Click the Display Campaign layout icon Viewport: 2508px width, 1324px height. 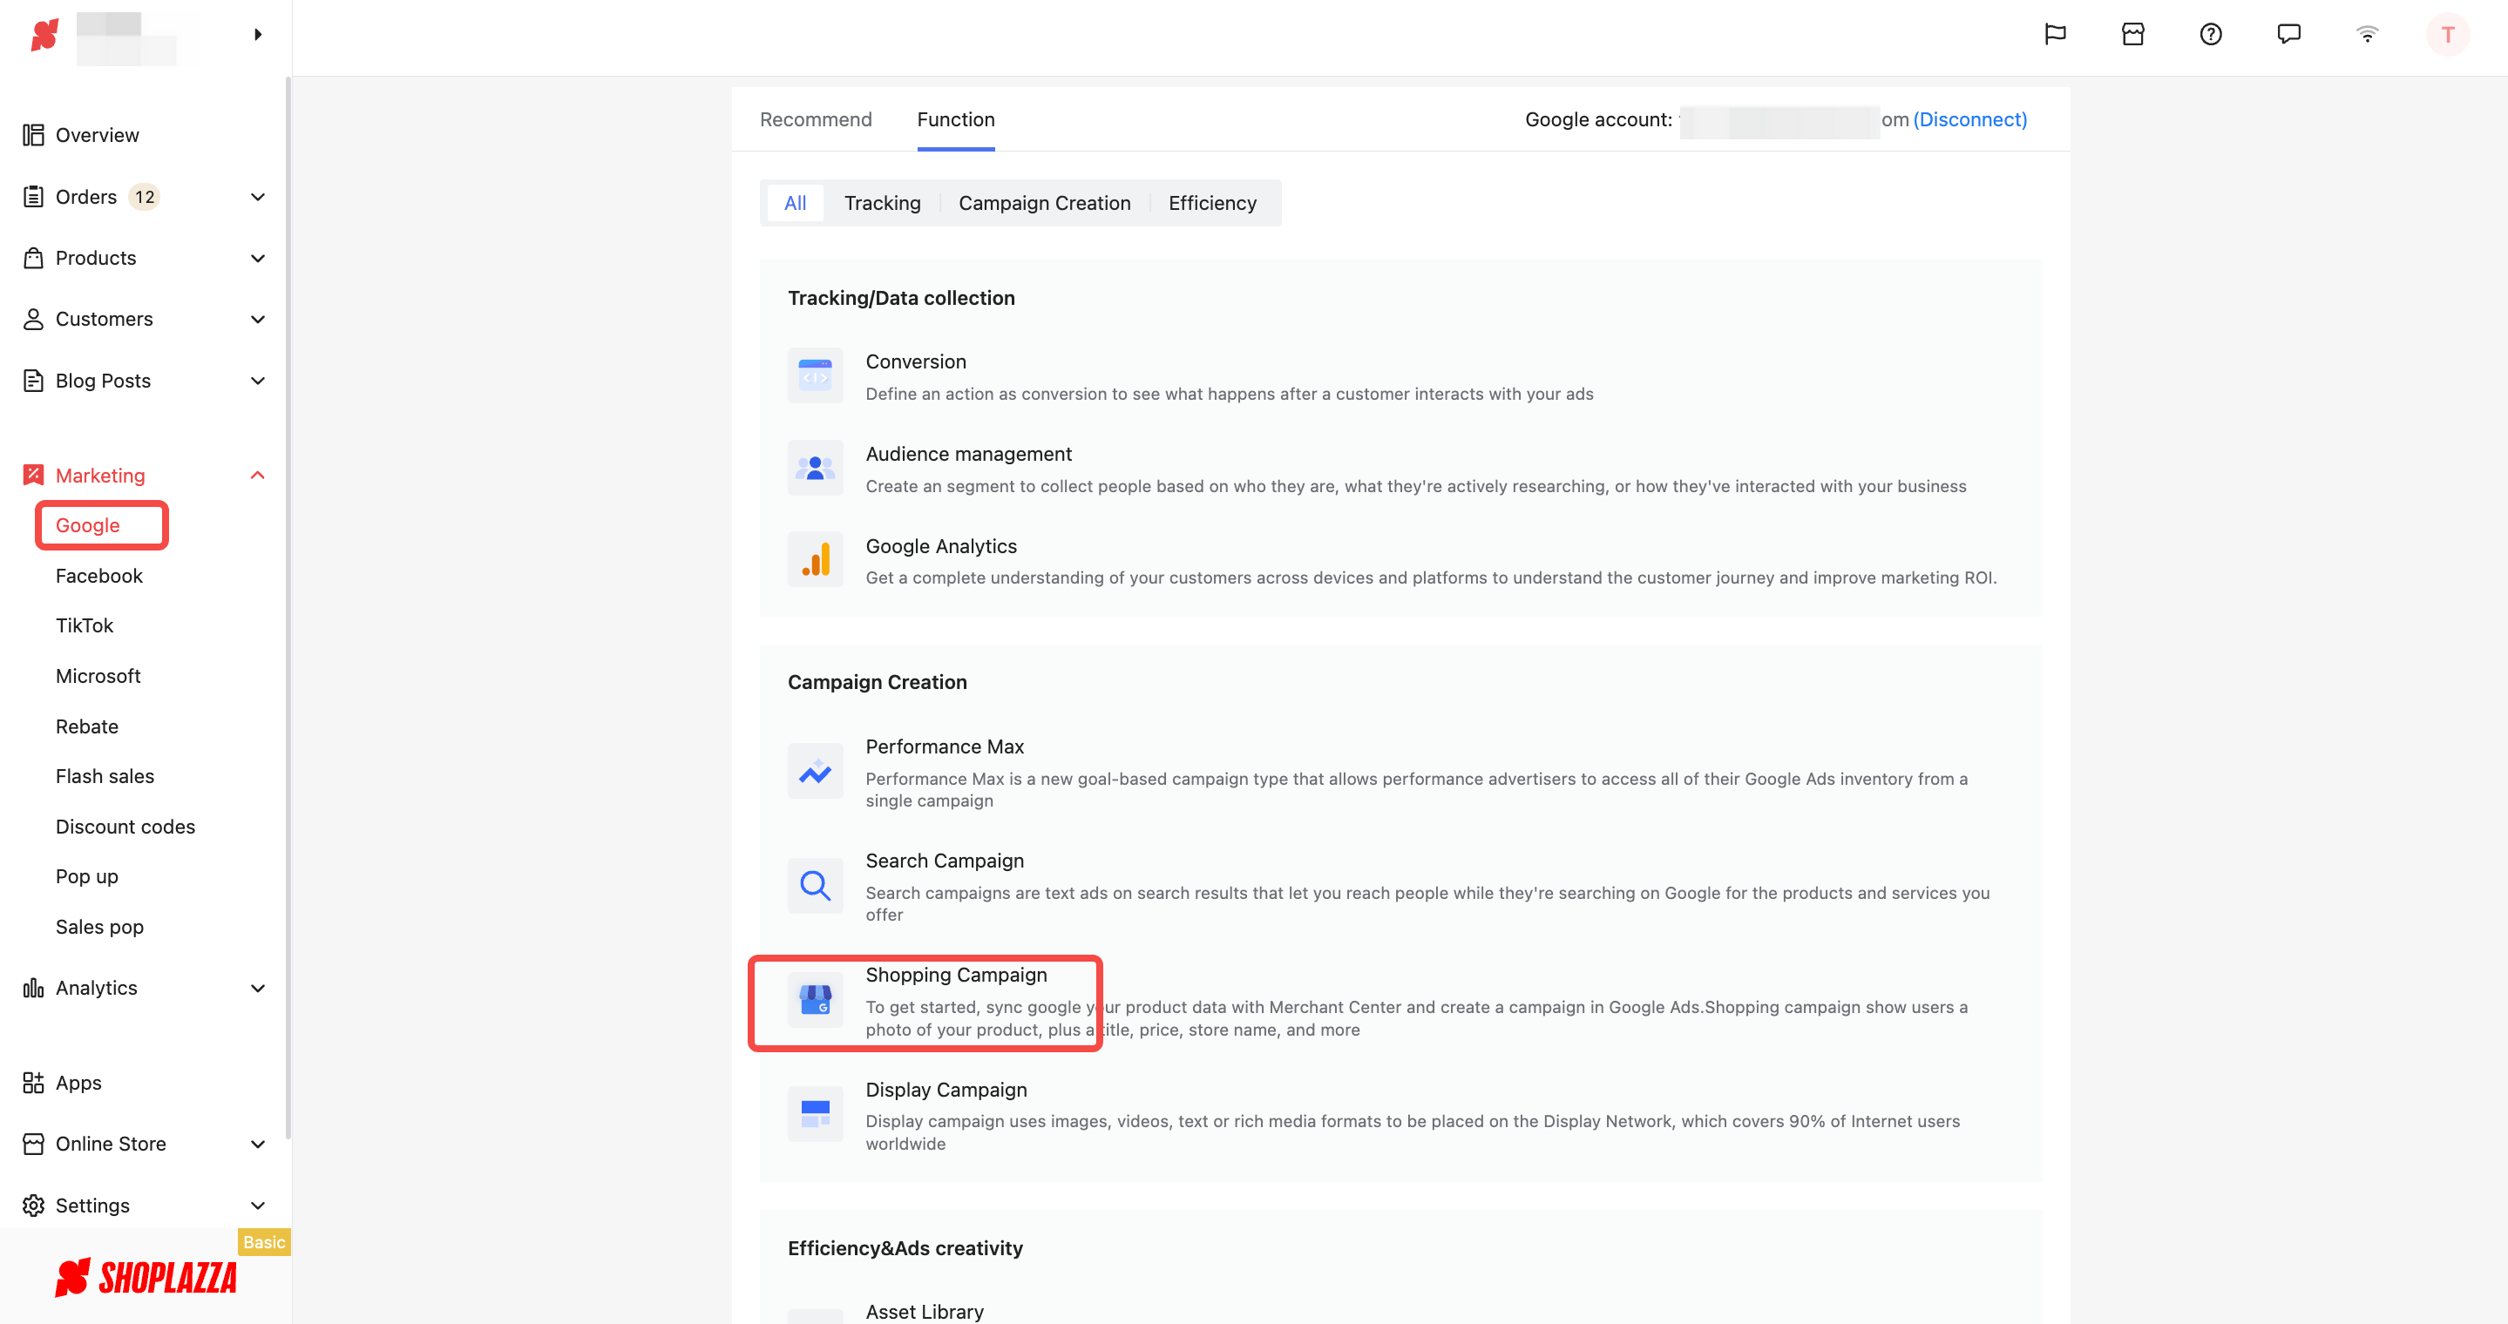815,1114
